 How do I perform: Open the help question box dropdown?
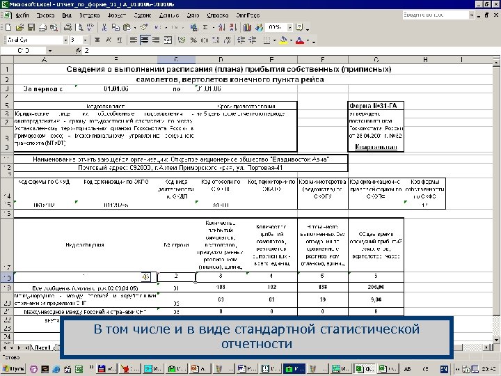pyautogui.click(x=472, y=15)
